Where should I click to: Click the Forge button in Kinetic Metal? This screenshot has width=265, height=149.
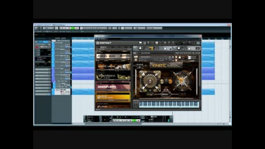[x=150, y=94]
